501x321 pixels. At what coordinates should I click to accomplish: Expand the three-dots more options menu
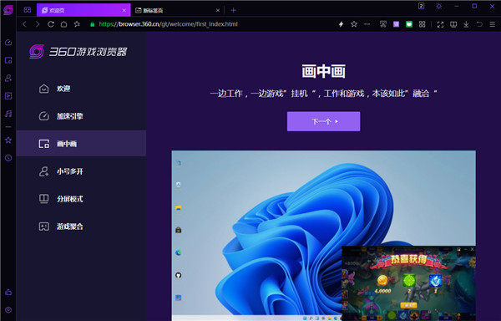367,24
